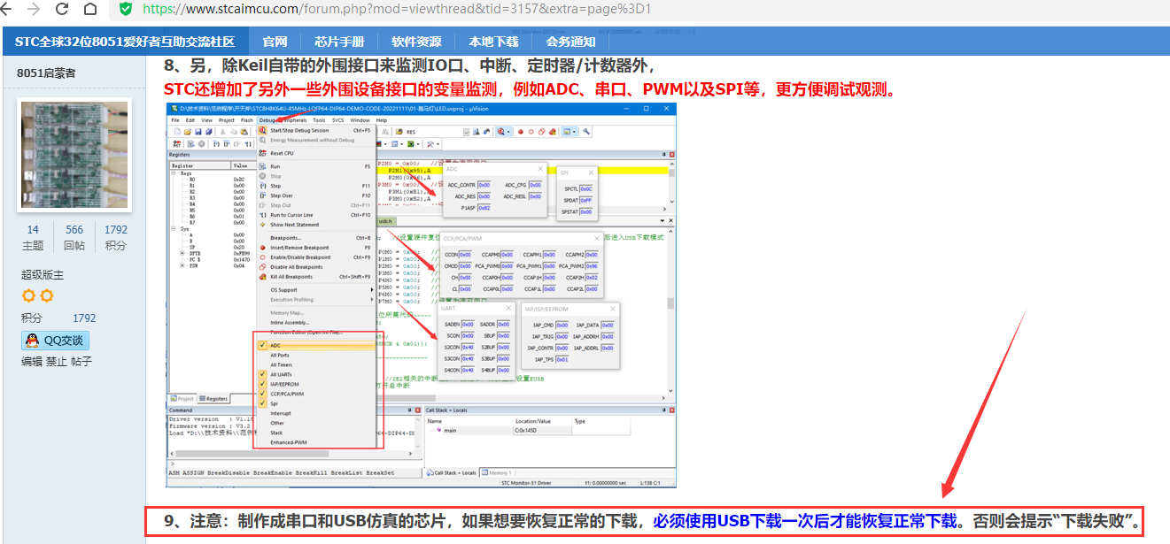Open the 8051启蒙者 user profile name

(x=46, y=73)
